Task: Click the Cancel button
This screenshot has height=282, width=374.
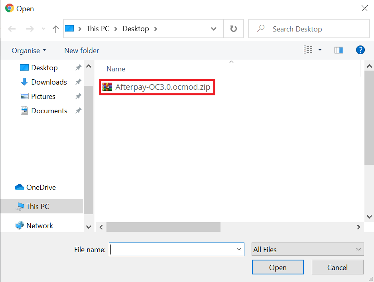Action: point(337,267)
